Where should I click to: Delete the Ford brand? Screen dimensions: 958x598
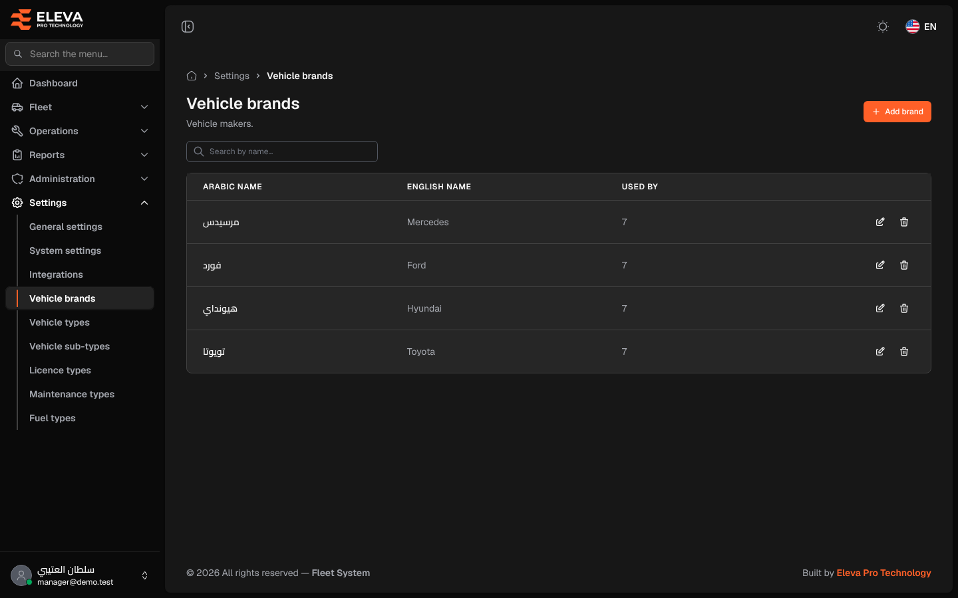coord(904,265)
